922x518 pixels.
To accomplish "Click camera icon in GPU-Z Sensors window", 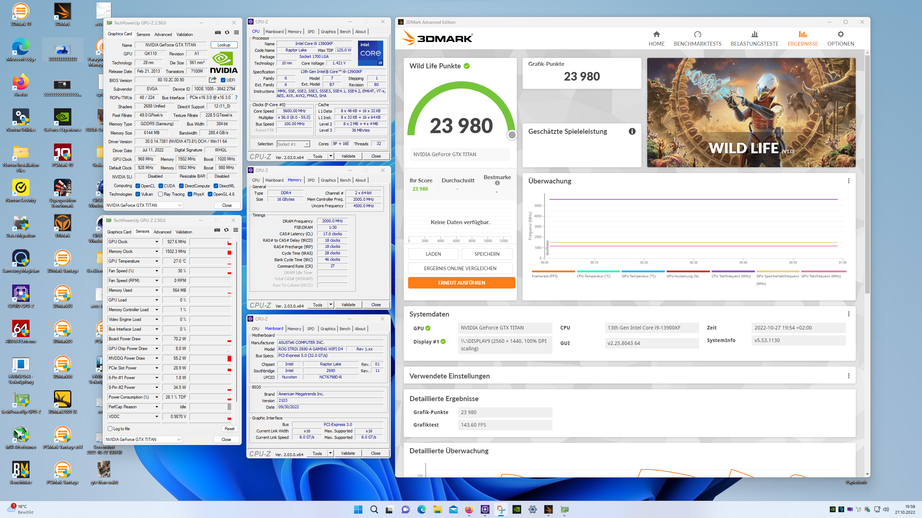I will click(217, 230).
